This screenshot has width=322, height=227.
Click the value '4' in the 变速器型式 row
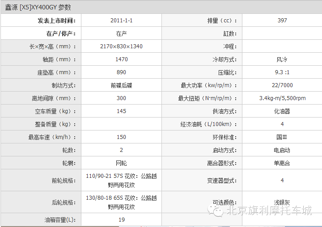282,180
